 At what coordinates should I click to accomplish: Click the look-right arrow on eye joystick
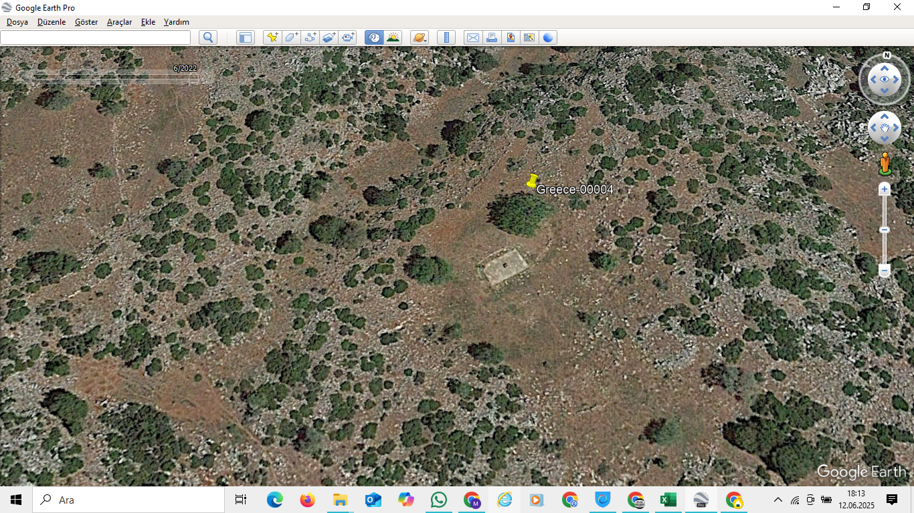pyautogui.click(x=896, y=79)
